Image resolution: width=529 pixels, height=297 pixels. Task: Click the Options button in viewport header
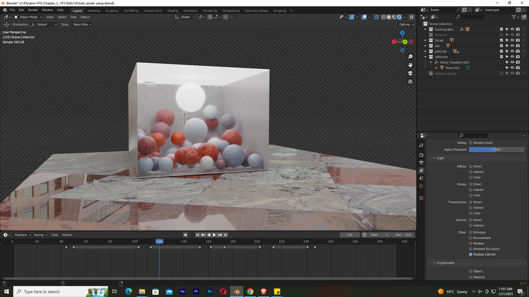pyautogui.click(x=406, y=24)
